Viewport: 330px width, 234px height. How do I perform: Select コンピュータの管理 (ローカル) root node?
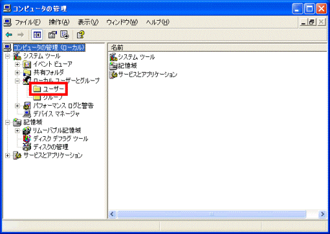49,47
